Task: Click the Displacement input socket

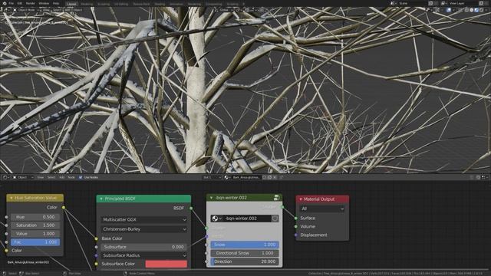Action: [x=296, y=235]
